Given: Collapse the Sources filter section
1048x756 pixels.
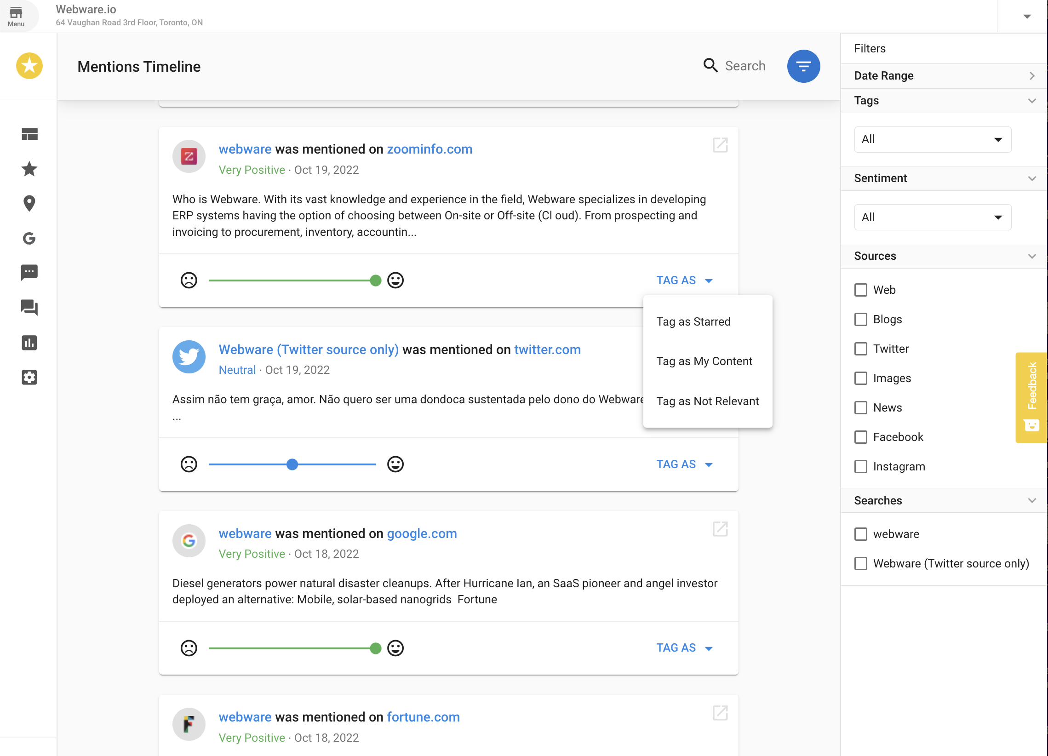Looking at the screenshot, I should point(944,256).
